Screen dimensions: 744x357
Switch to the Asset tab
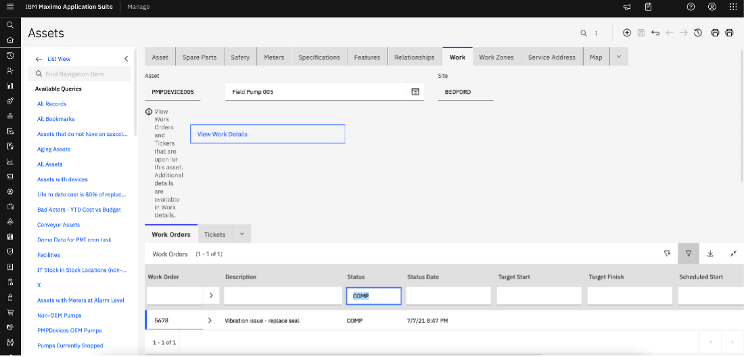point(160,57)
